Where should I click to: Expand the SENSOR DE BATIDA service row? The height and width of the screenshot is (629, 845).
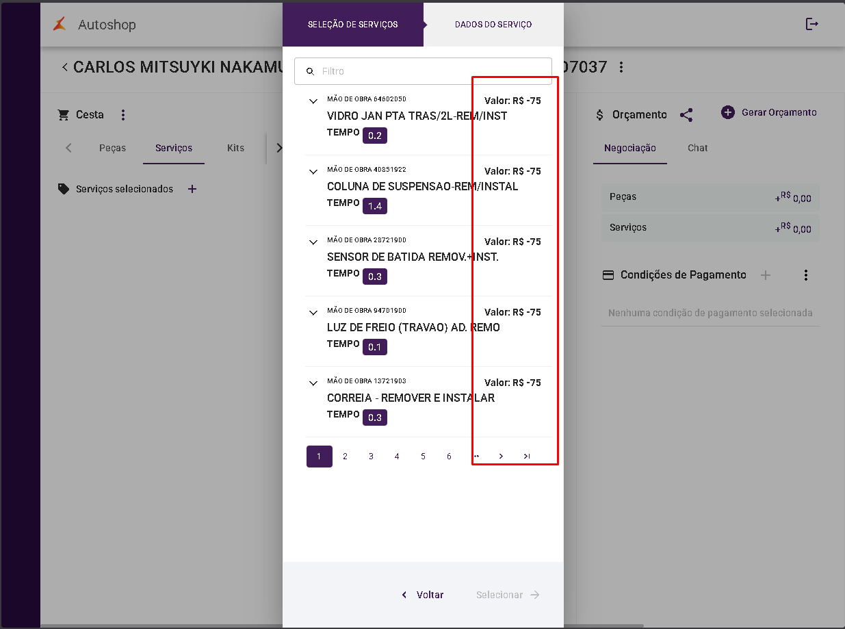[x=313, y=242]
